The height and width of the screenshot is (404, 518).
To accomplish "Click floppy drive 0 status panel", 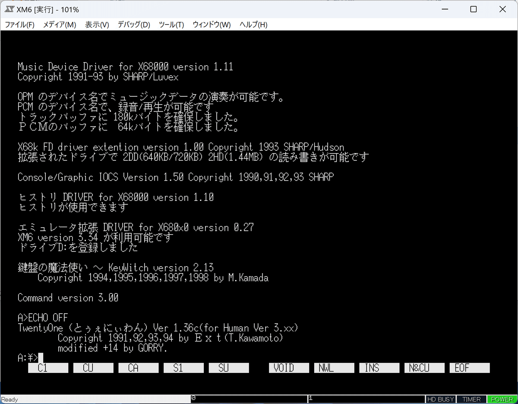I will tap(249, 399).
